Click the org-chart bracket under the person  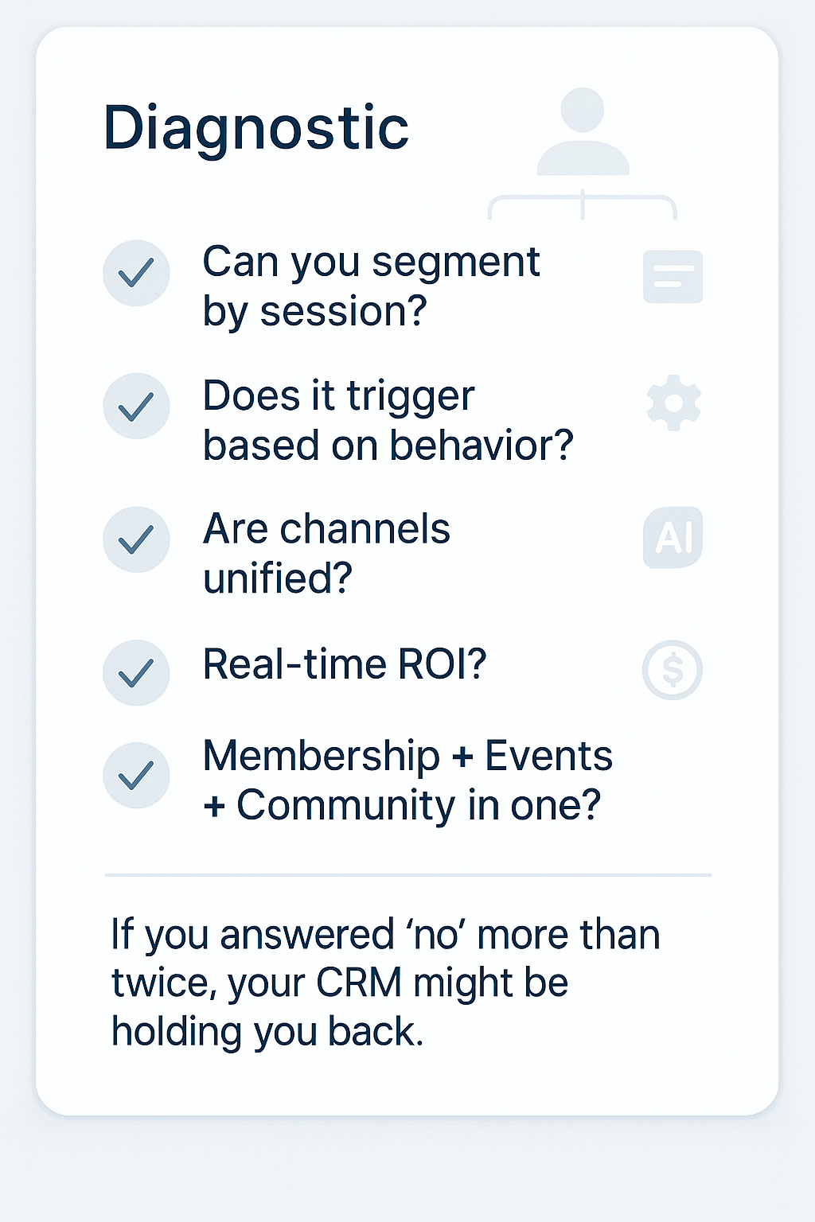[583, 206]
